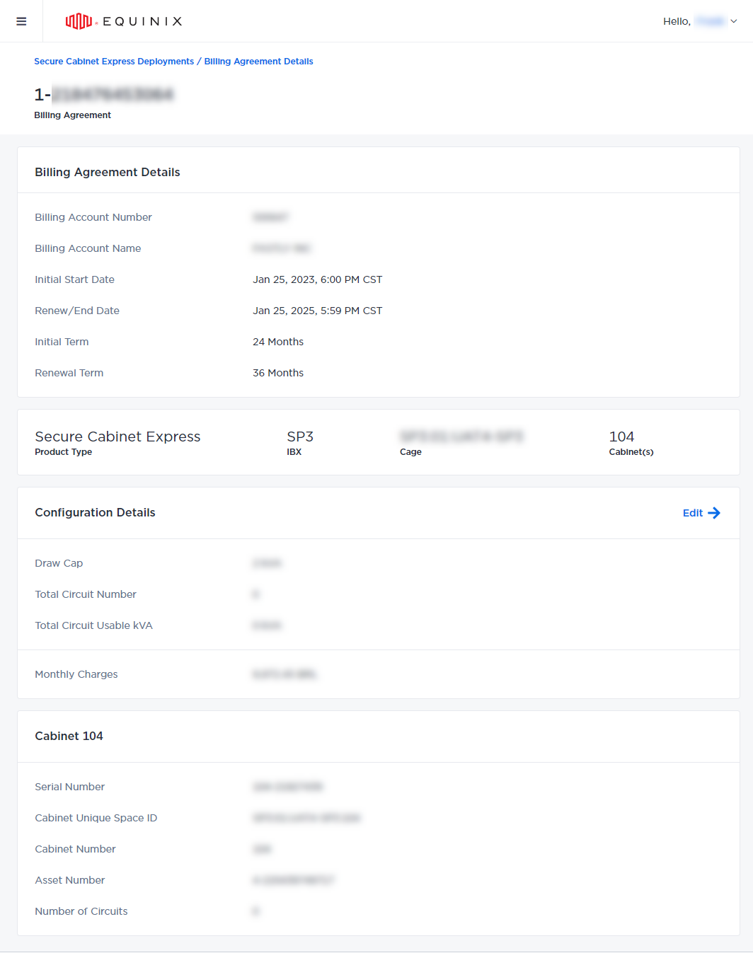Select the Initial Start Date label
753x953 pixels.
coord(74,279)
